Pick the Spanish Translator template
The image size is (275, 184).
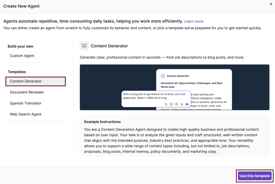point(26,103)
